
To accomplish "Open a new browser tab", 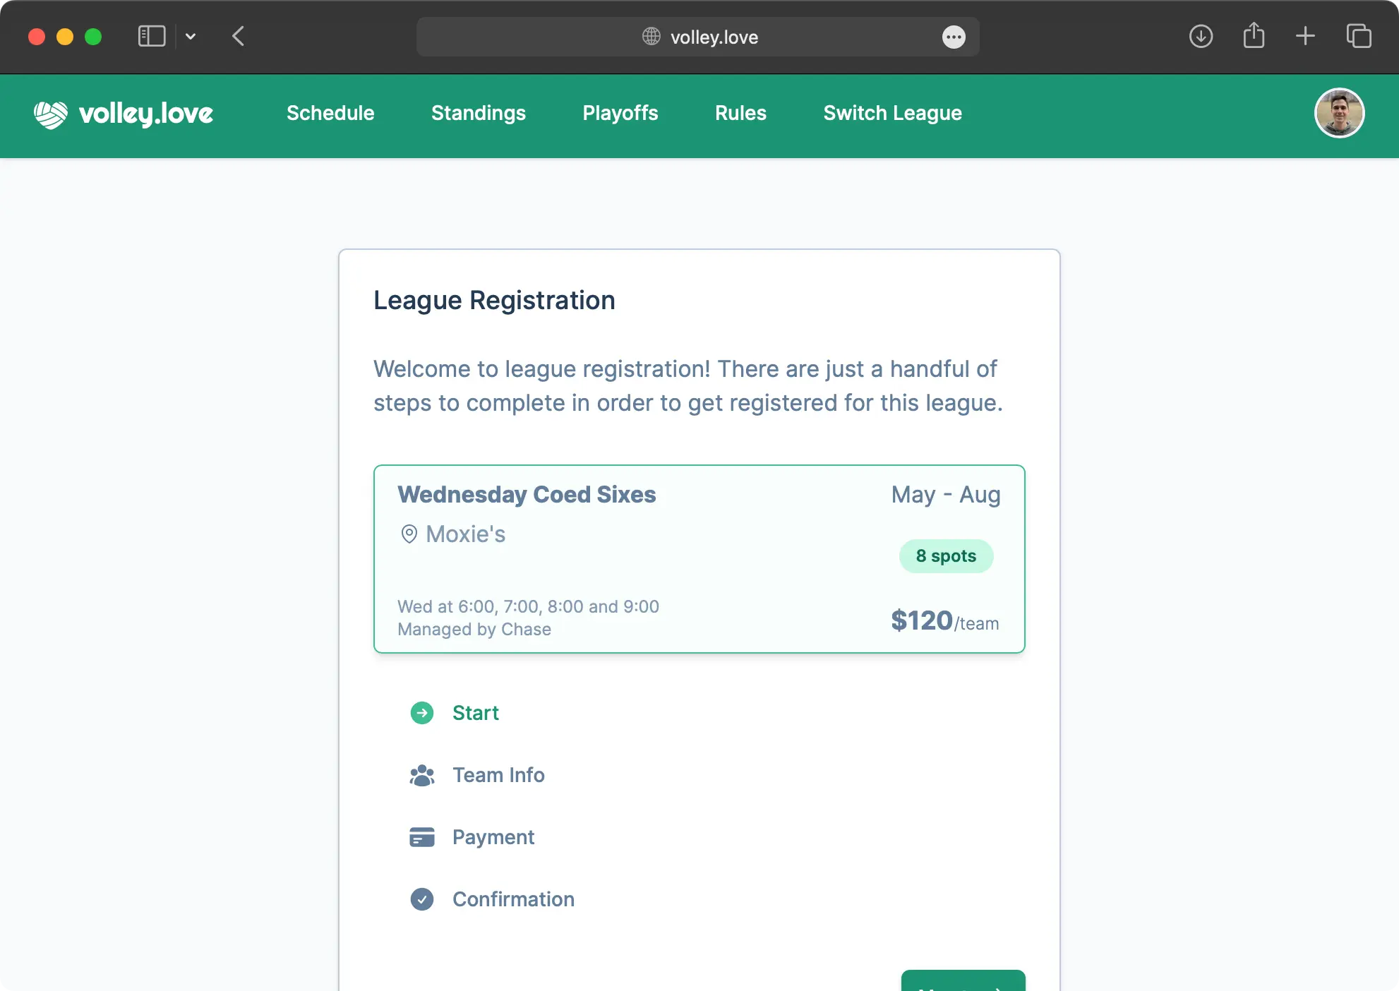I will [1305, 36].
